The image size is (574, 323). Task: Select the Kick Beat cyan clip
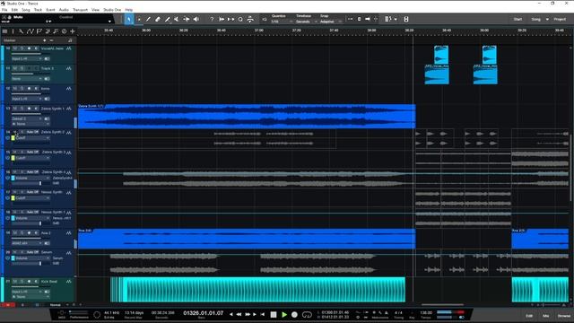[x=257, y=290]
